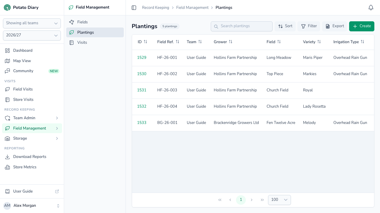Open User Guide external link icon

[x=57, y=191]
